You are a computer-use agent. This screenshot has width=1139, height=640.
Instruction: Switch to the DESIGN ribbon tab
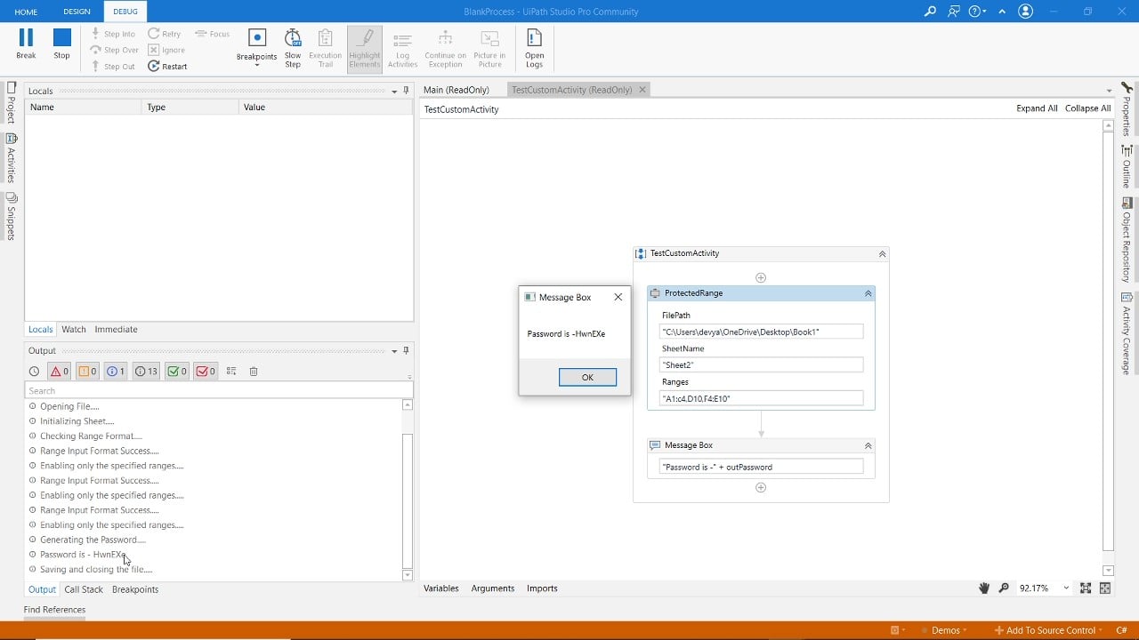pos(77,12)
